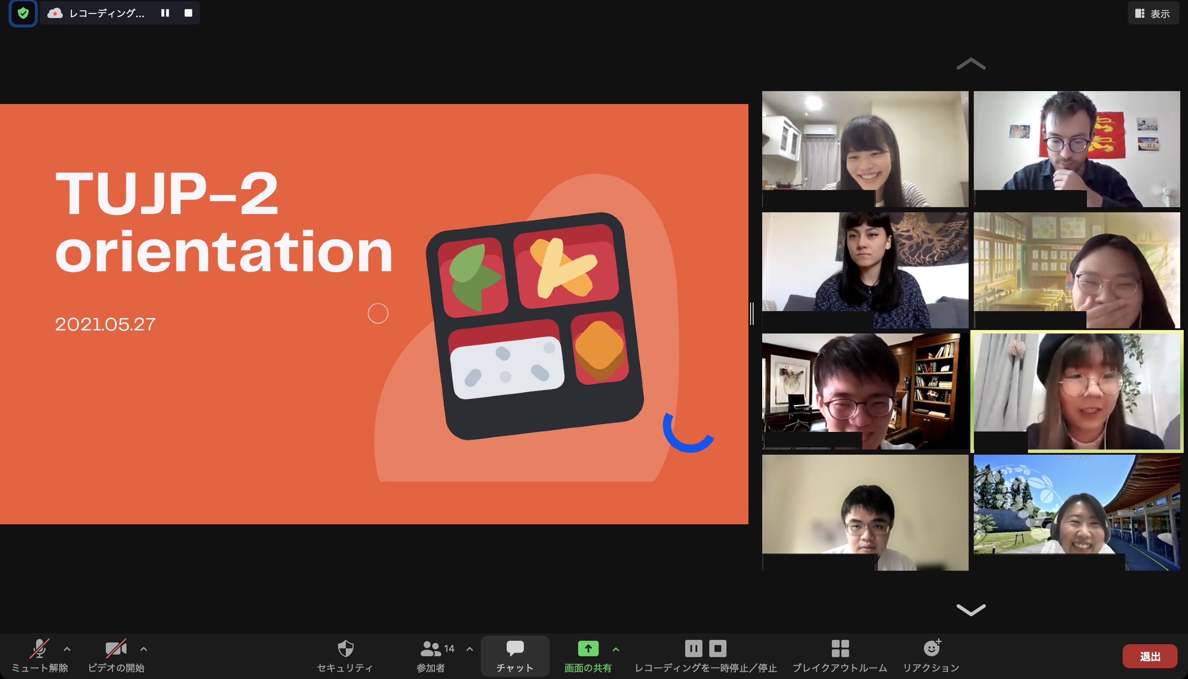Pause recording from the top bar

165,13
